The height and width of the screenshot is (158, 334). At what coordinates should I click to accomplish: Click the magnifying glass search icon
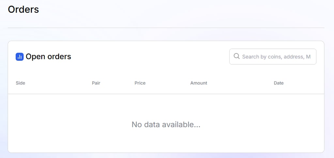tap(236, 56)
